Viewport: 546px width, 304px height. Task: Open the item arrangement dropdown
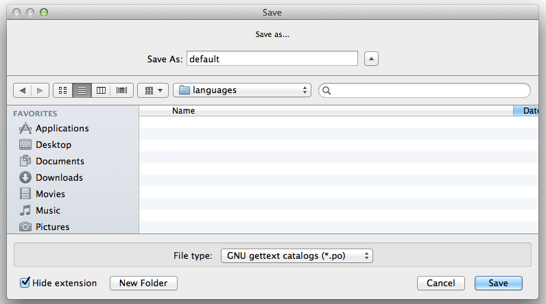point(153,90)
